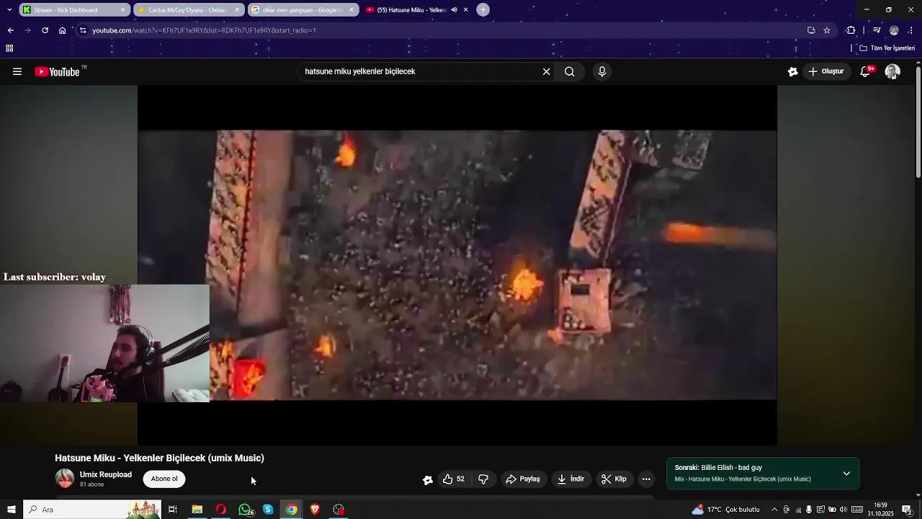Open the tab search dropdown arrow
Viewport: 922px width, 519px height.
coord(9,10)
